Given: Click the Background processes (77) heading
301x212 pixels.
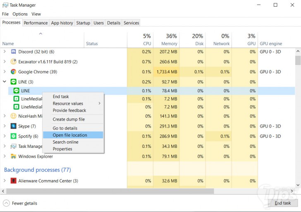Looking at the screenshot, I should [38, 170].
